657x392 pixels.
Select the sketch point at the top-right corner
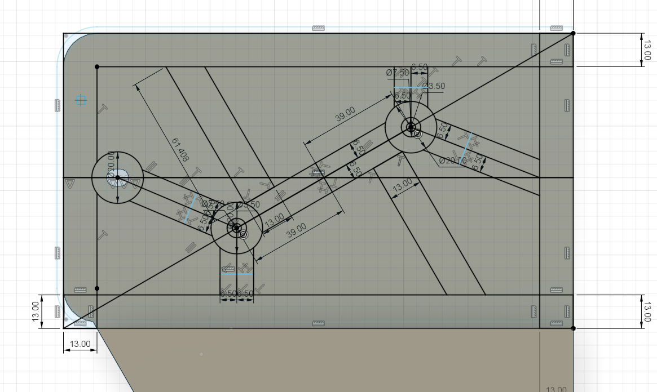click(x=573, y=33)
